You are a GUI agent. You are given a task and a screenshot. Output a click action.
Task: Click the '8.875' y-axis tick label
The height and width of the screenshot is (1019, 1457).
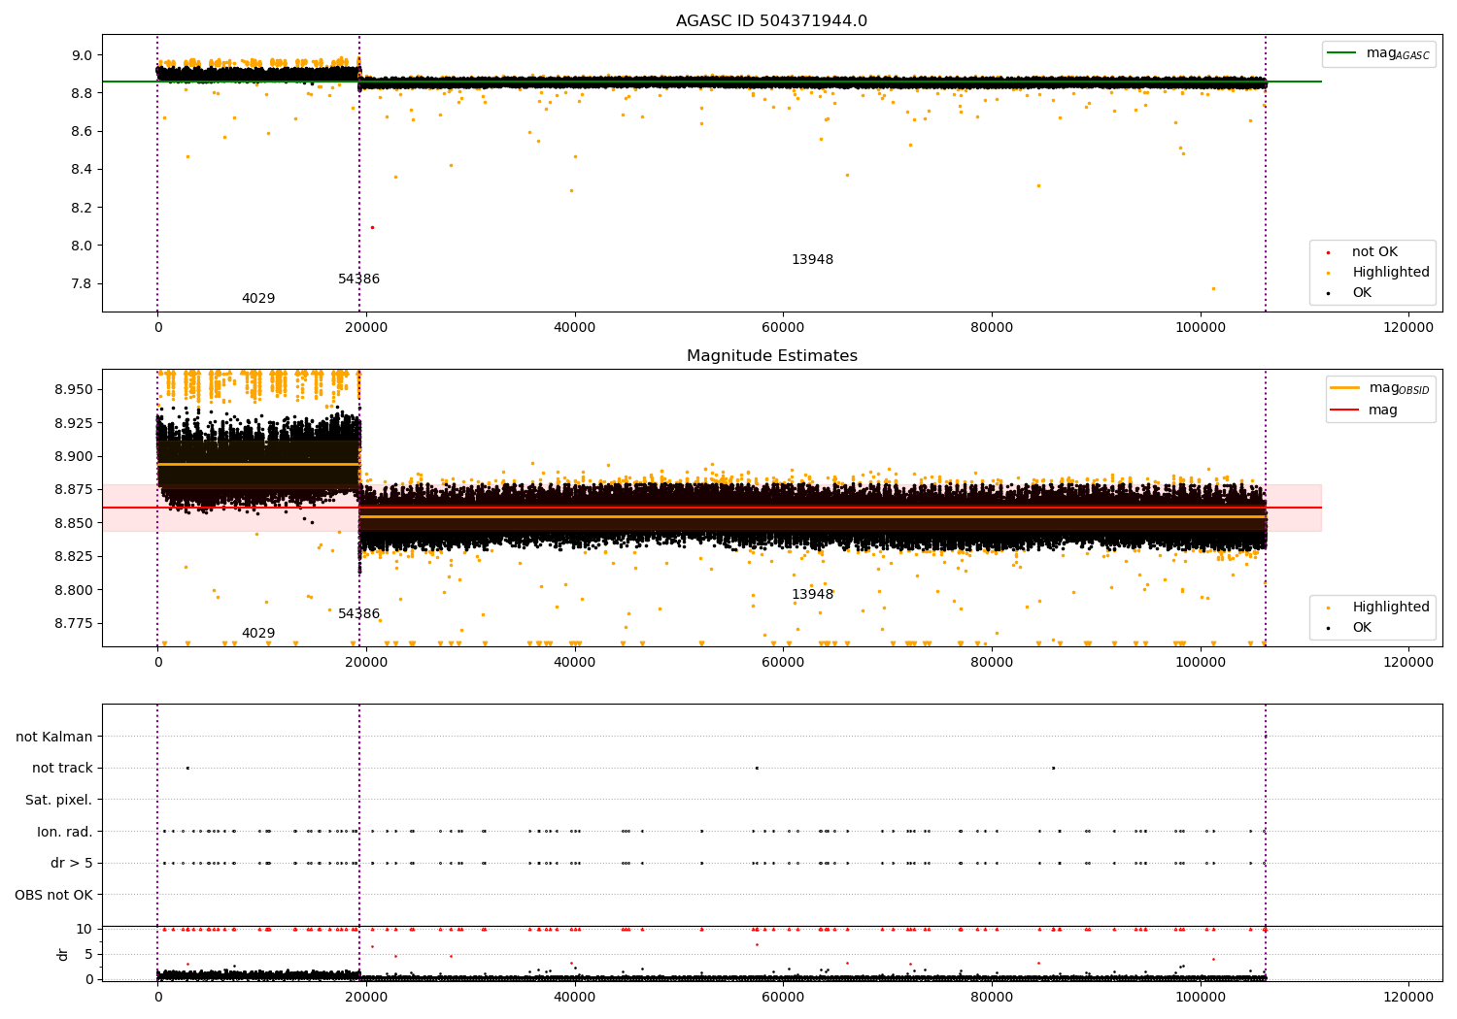[x=75, y=490]
